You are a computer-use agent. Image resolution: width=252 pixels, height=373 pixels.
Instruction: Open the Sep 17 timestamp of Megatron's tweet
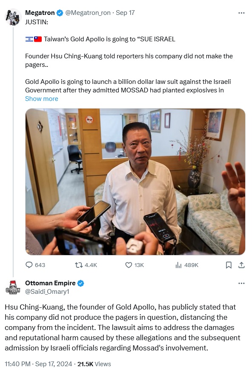(125, 13)
